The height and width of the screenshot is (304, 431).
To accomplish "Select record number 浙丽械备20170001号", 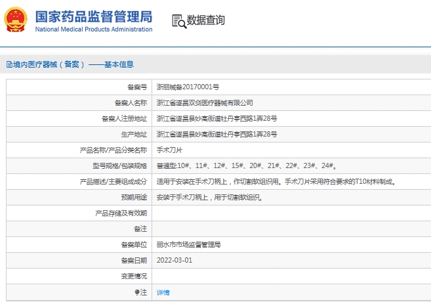I will pos(188,87).
